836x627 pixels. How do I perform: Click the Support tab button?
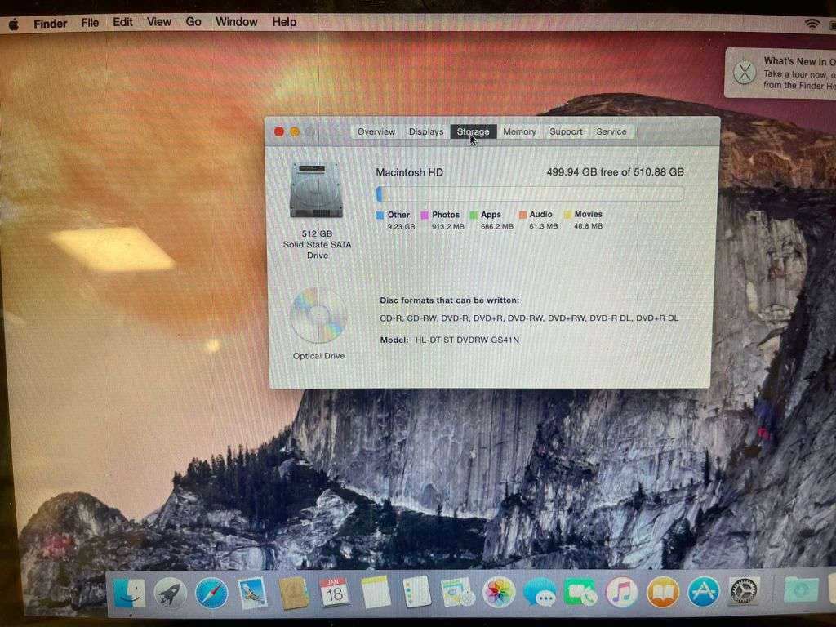pyautogui.click(x=566, y=131)
